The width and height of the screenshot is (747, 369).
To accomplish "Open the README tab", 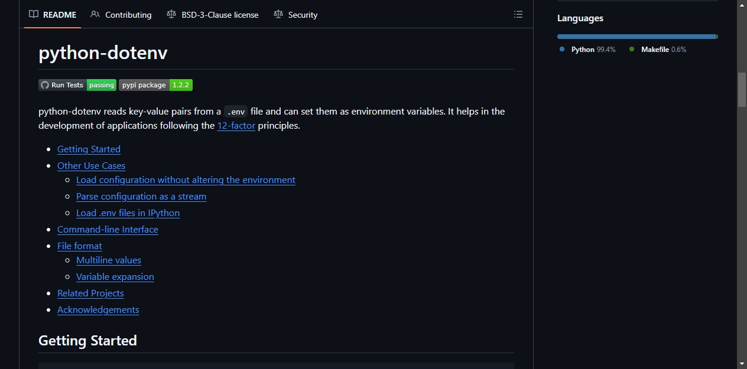I will pos(53,15).
